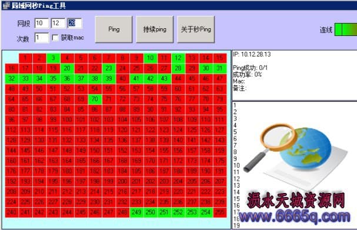This screenshot has width=357, height=230.
Task: Select green host cell 32
Action: click(11, 79)
